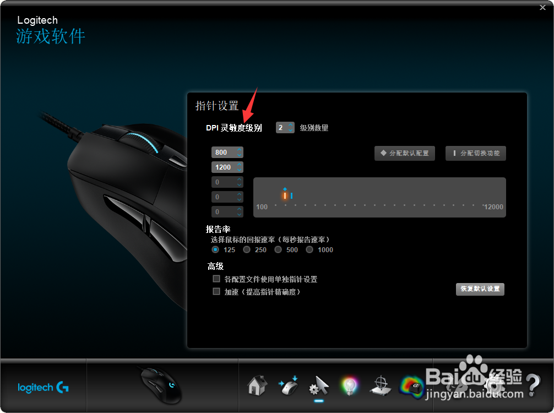This screenshot has width=554, height=413.
Task: Click the DPI 灵敏度级别 label
Action: point(234,128)
